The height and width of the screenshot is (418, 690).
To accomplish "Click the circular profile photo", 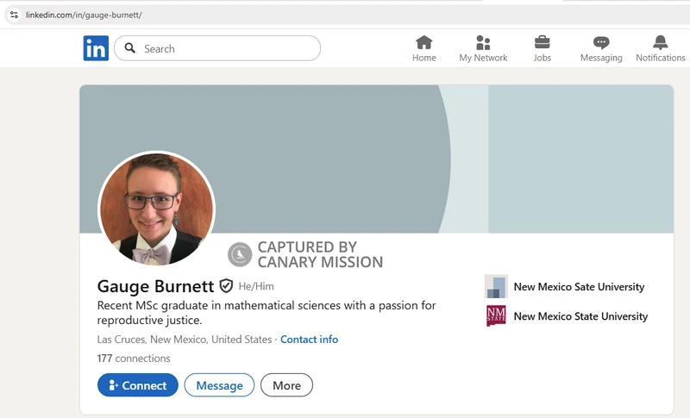I will pyautogui.click(x=156, y=209).
